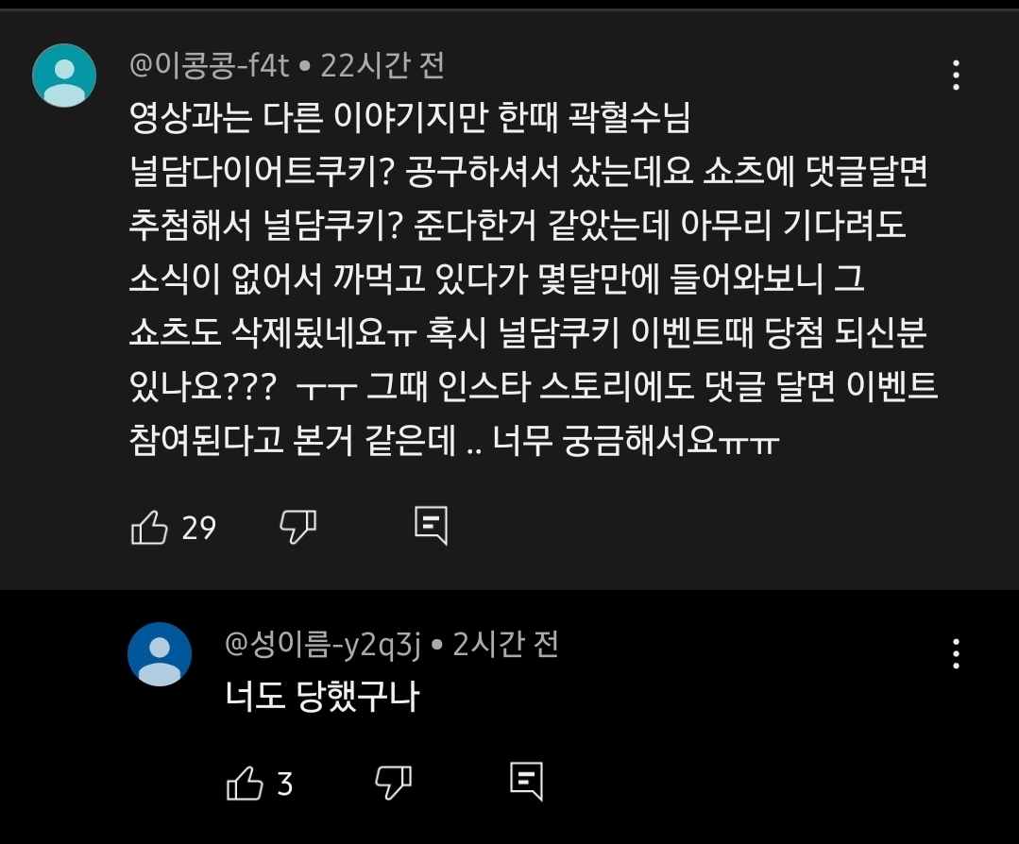Open three-dot menu for @이콩콩-f4t comment
This screenshot has width=1019, height=844.
[956, 76]
